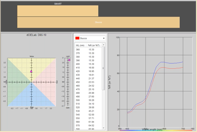Select the 540 nm wavelength row
This screenshot has width=197, height=132.
pos(88,115)
